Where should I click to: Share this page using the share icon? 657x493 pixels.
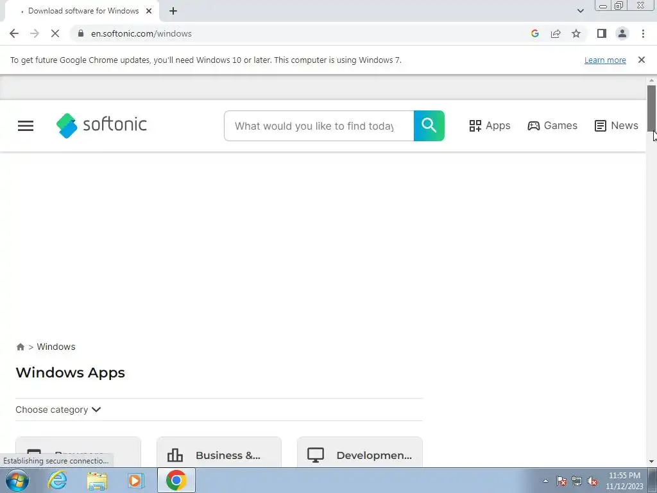click(556, 33)
